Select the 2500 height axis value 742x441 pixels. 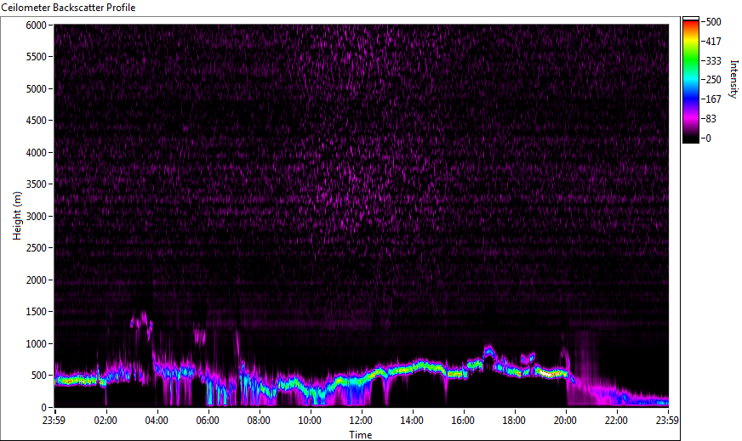[36, 248]
